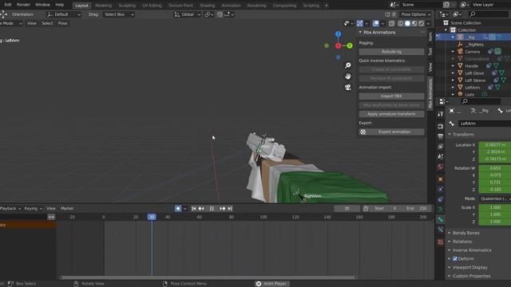Open the Physics properties tab icon

440,189
